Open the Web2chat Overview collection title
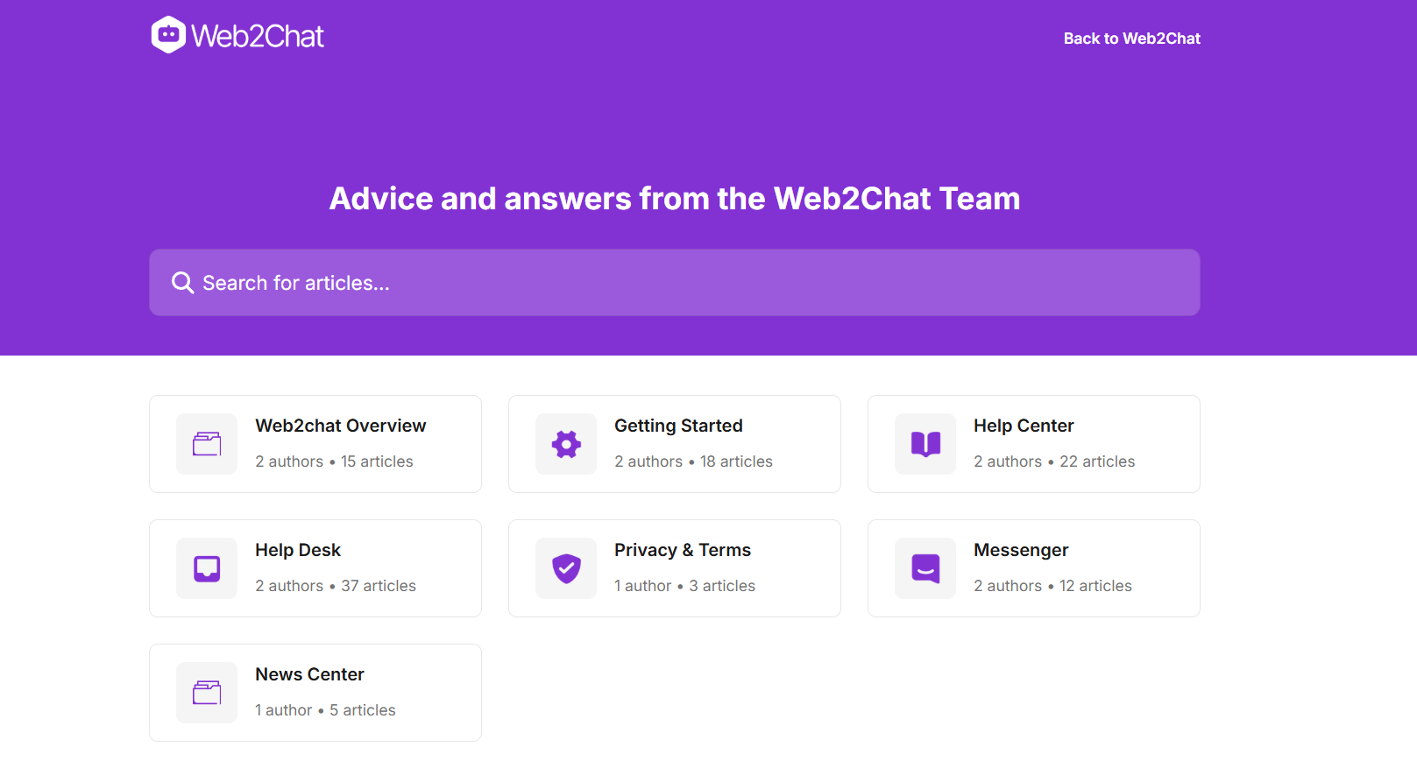 pos(341,426)
